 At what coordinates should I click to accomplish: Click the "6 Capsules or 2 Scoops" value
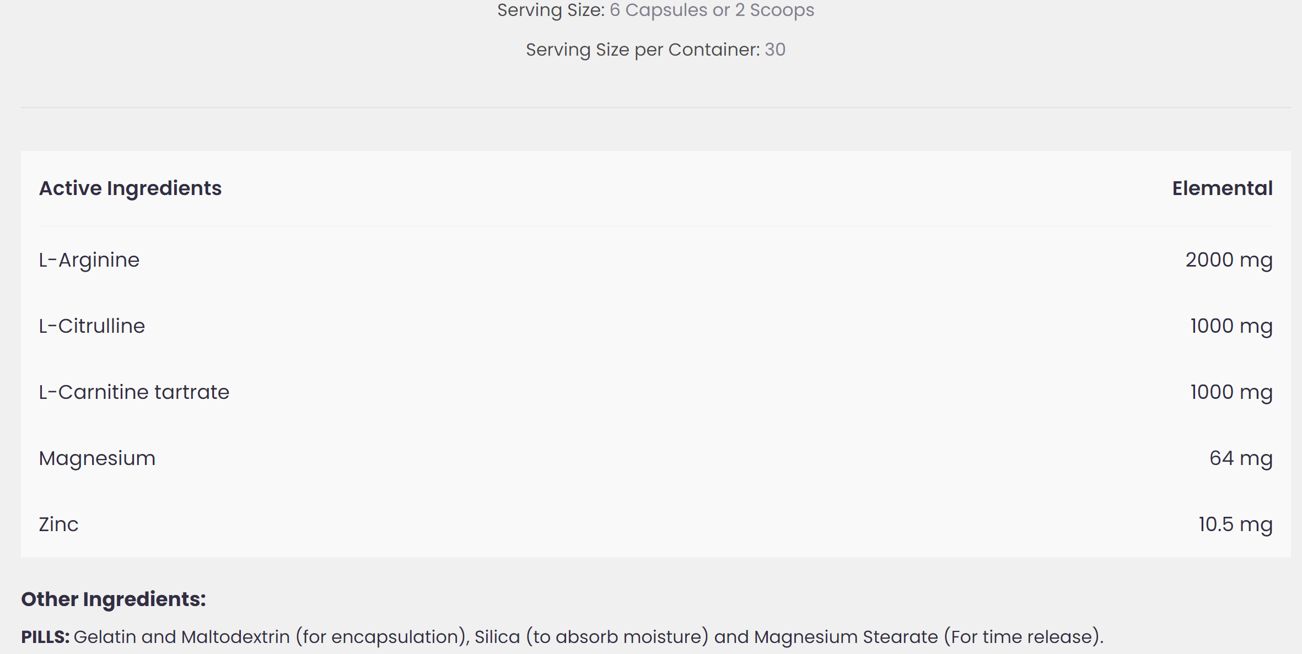click(711, 10)
